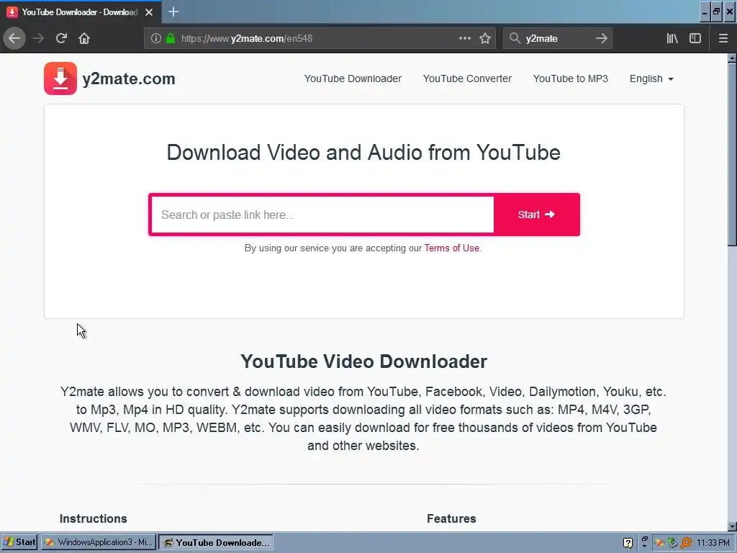Click the Features heading
Screen dimensions: 737x553
click(451, 518)
